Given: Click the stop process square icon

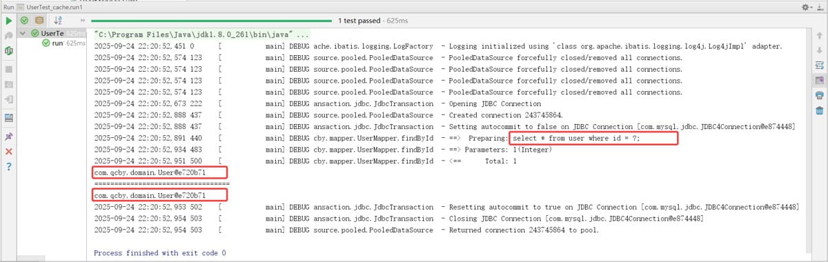Looking at the screenshot, I should pyautogui.click(x=9, y=70).
